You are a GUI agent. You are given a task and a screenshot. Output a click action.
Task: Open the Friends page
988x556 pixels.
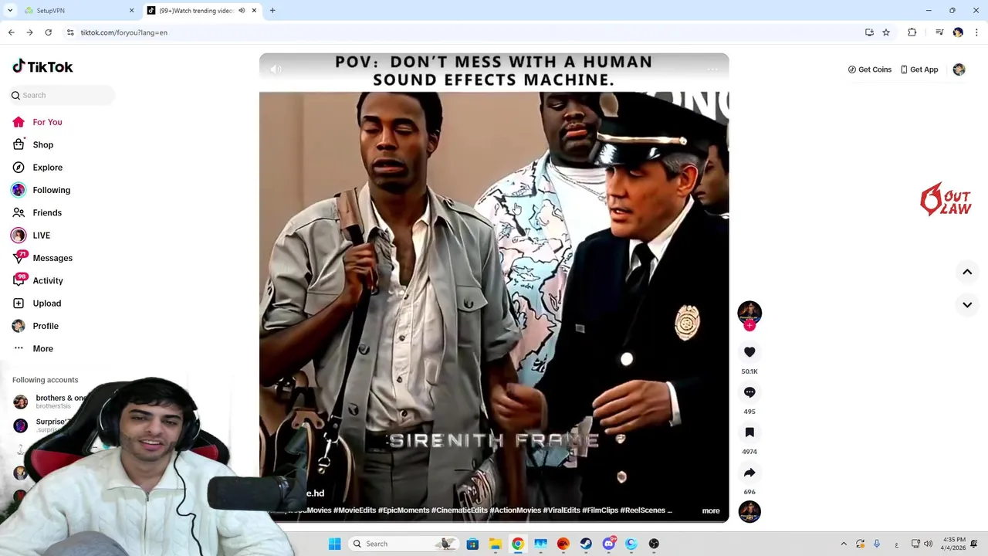coord(47,212)
